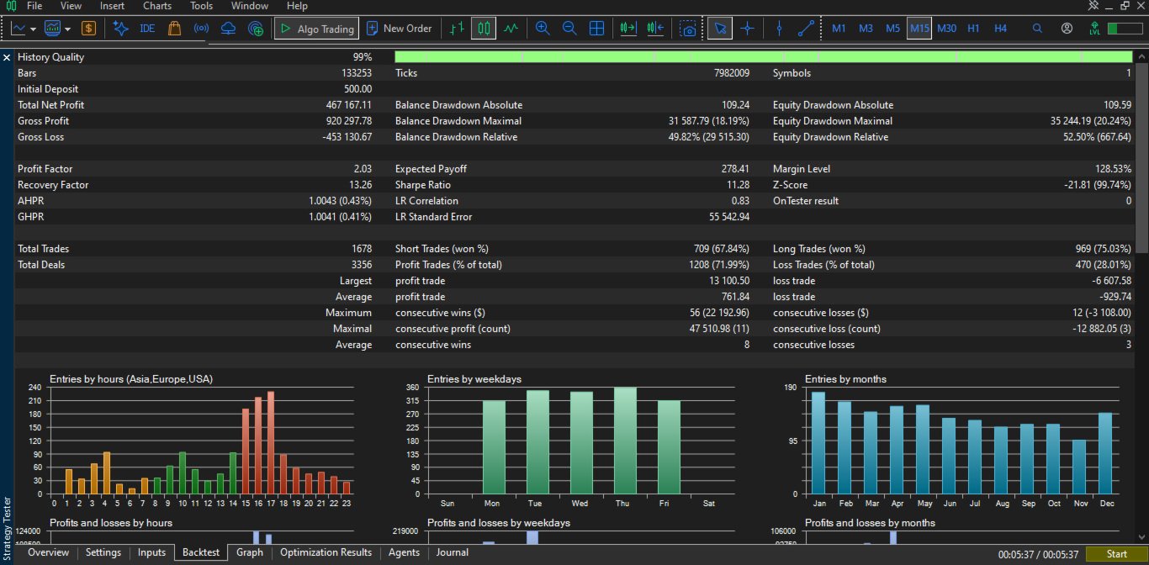Viewport: 1149px width, 565px height.
Task: Click the green History Quality bar
Action: point(764,57)
